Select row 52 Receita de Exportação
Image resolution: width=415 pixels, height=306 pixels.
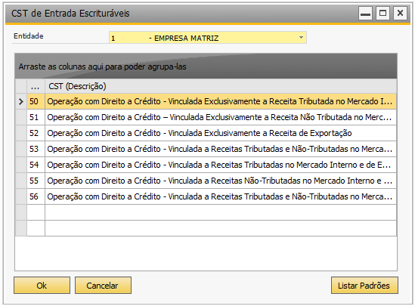coord(212,133)
